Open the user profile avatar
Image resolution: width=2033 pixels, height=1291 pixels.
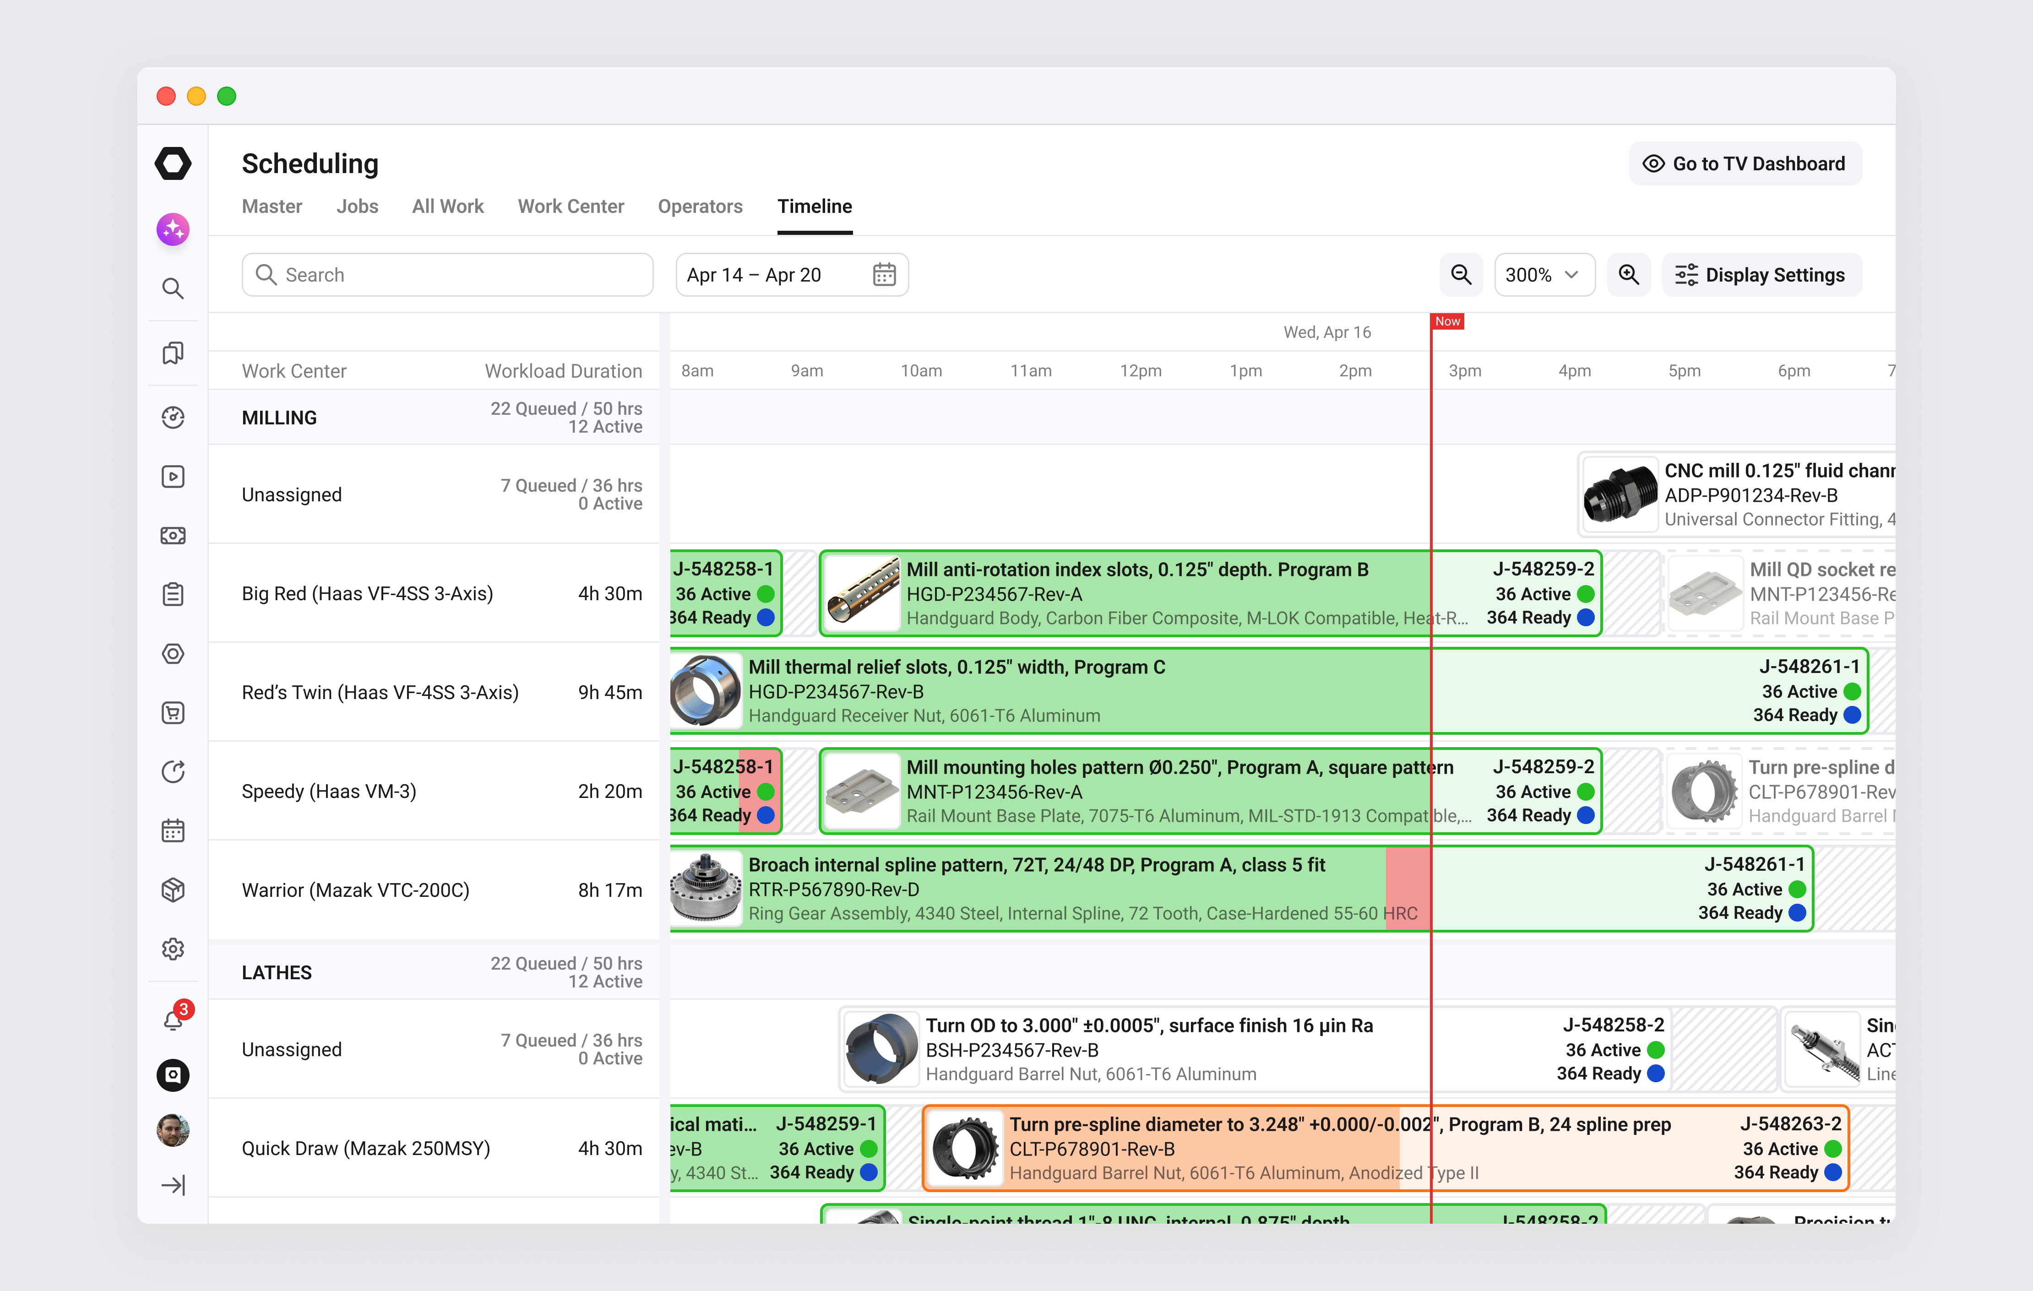[x=173, y=1131]
